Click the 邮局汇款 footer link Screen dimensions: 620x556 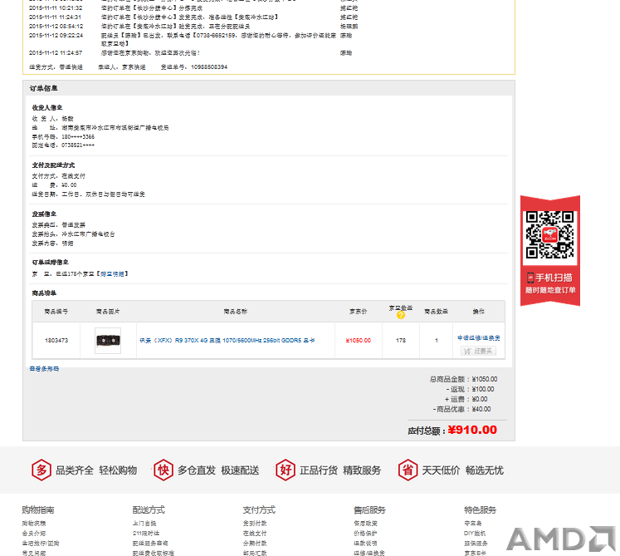(255, 554)
